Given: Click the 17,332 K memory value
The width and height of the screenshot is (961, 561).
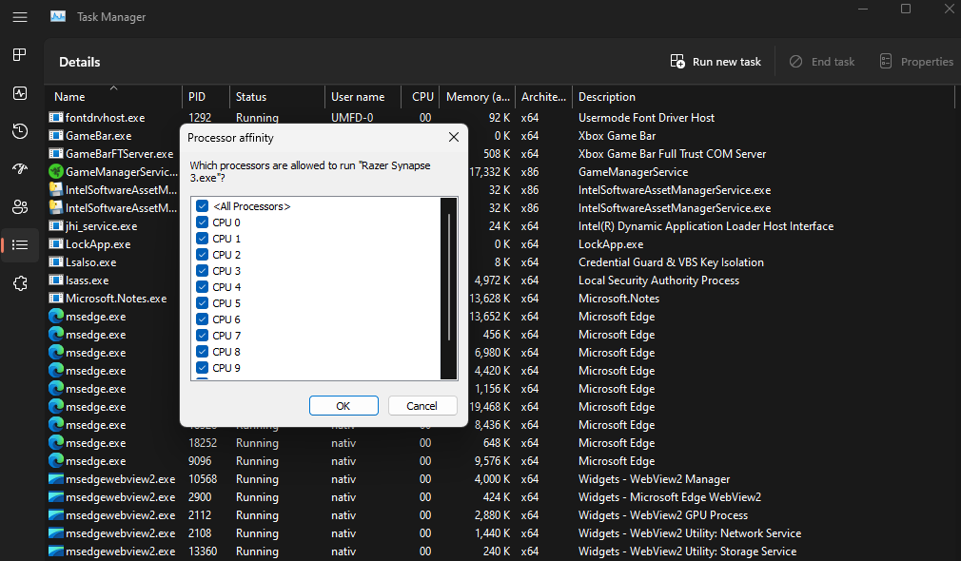Looking at the screenshot, I should click(490, 172).
